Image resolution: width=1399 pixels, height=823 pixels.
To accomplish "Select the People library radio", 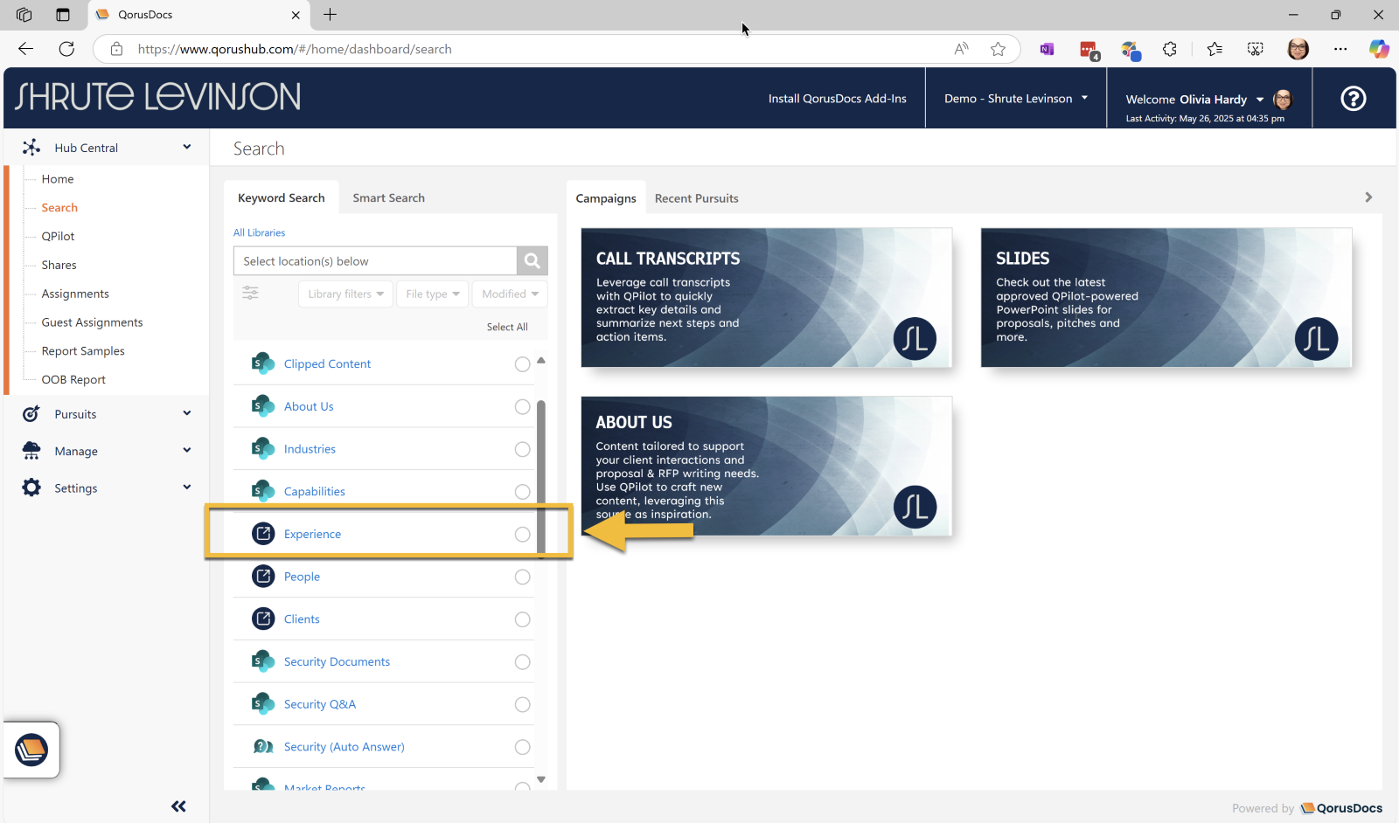I will (x=522, y=577).
